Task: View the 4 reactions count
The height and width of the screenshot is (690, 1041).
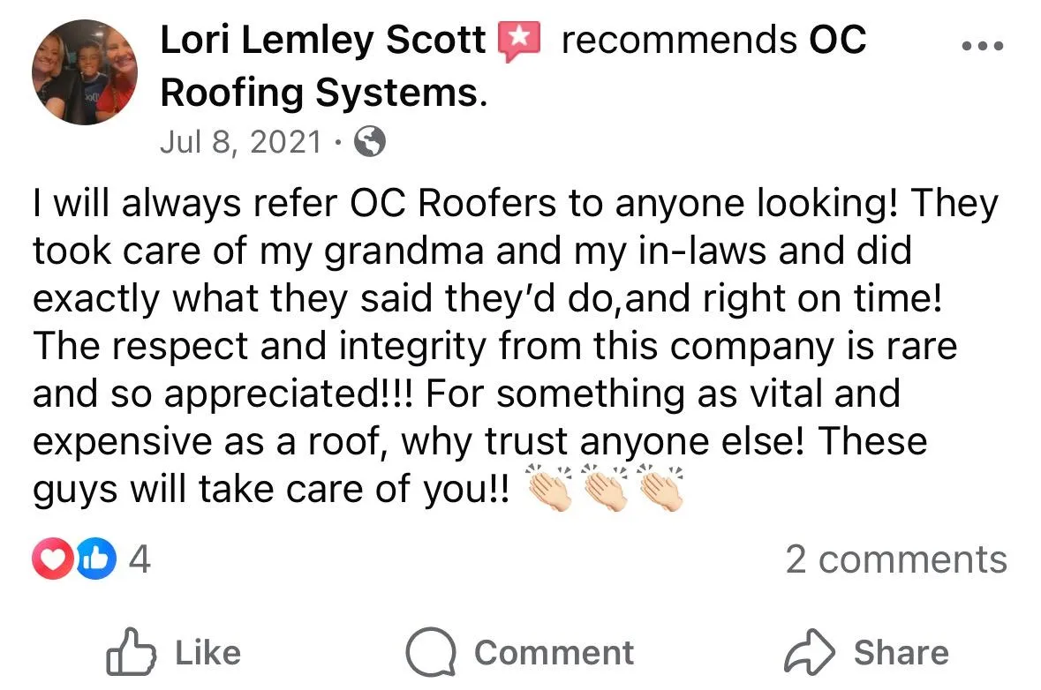Action: click(x=140, y=559)
